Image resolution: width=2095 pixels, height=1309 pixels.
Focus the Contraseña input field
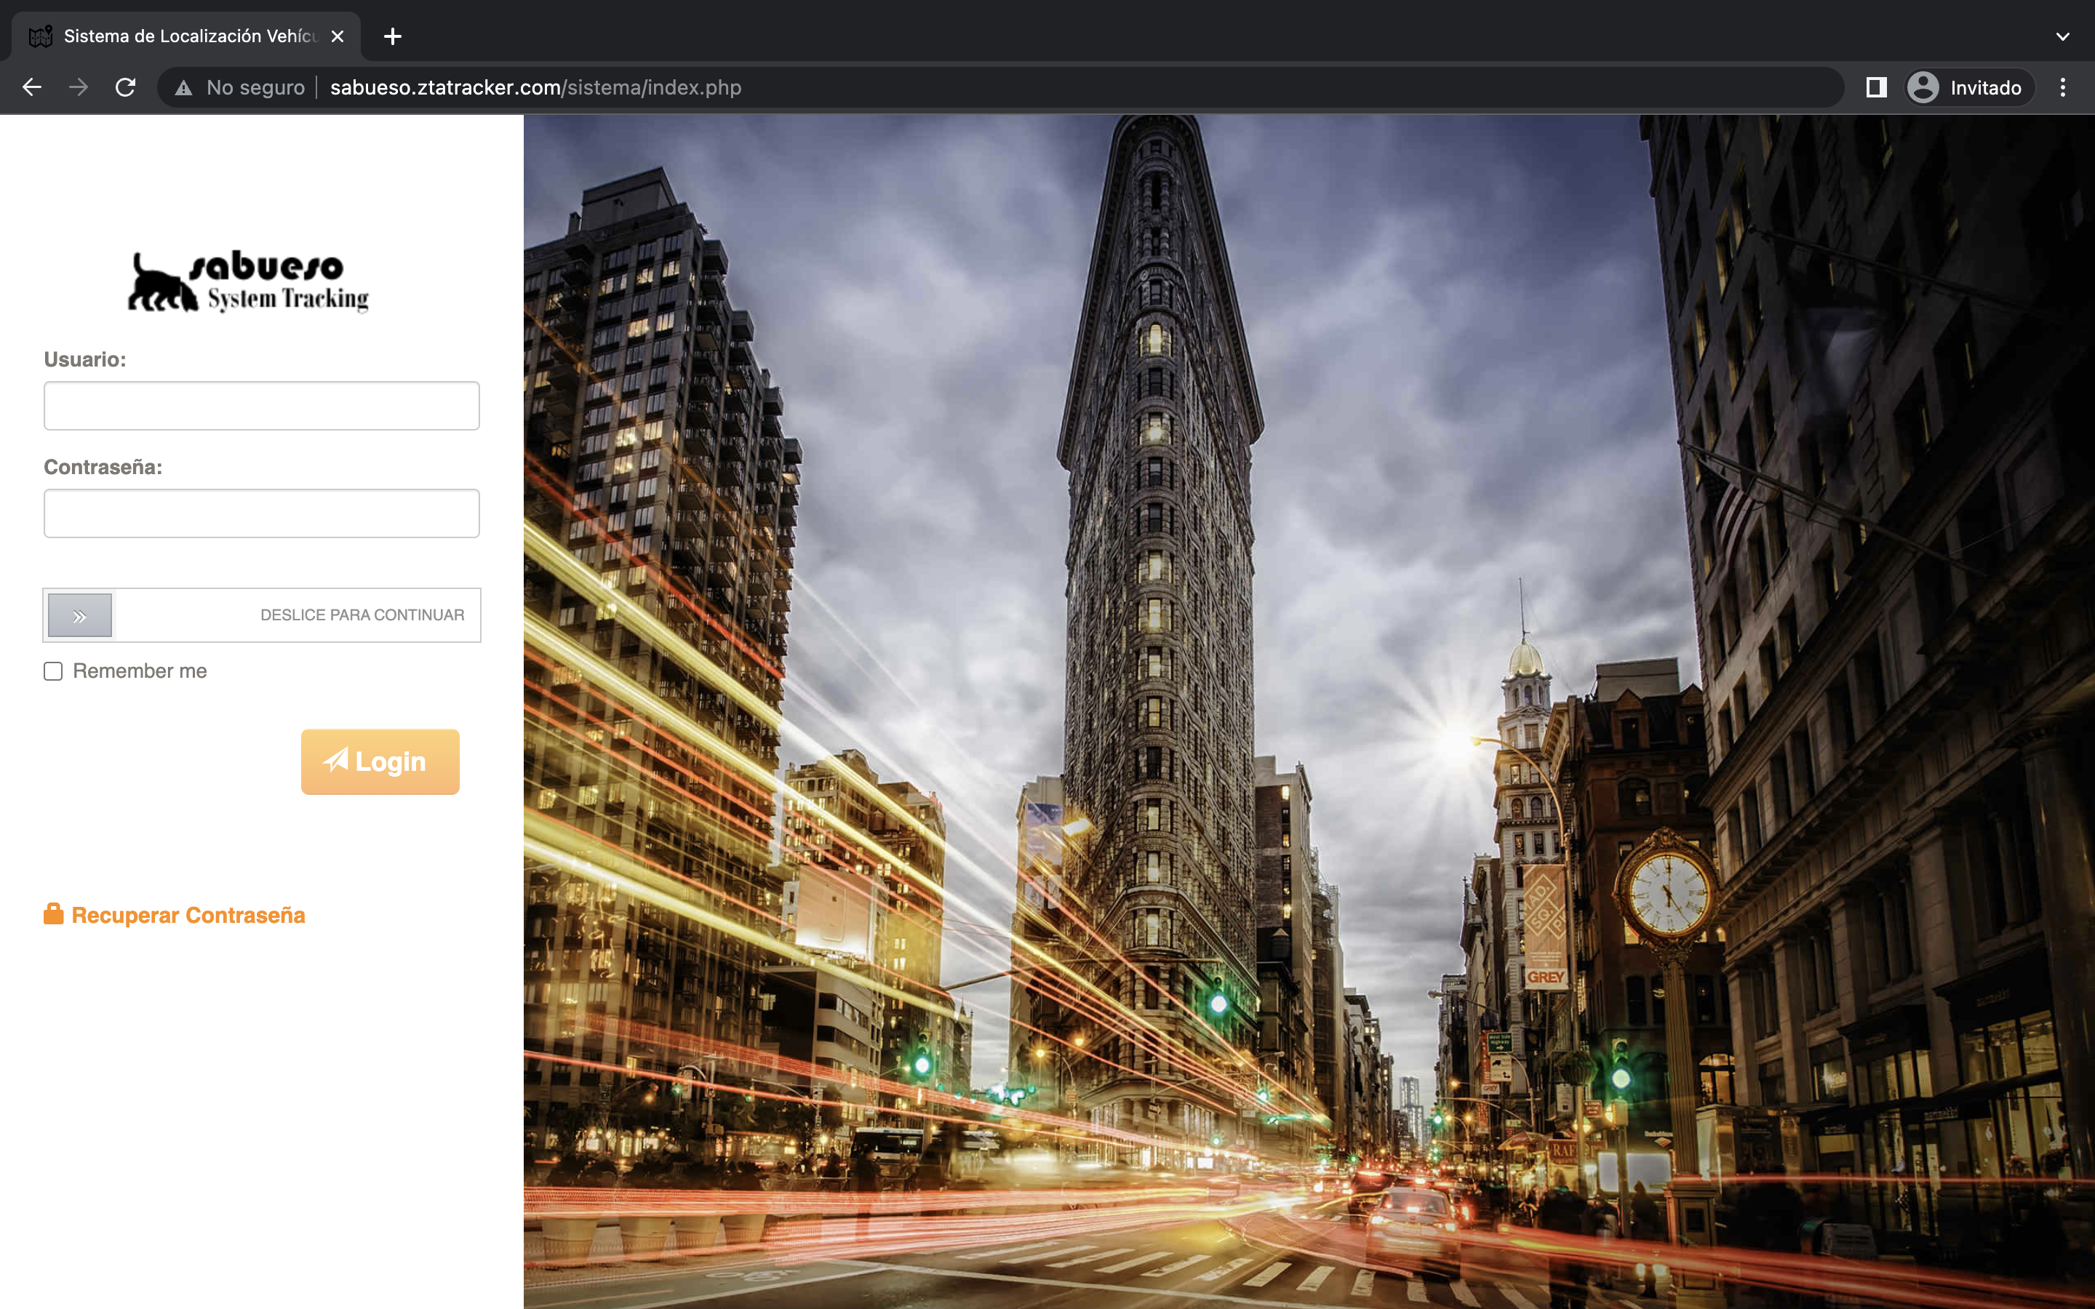261,513
